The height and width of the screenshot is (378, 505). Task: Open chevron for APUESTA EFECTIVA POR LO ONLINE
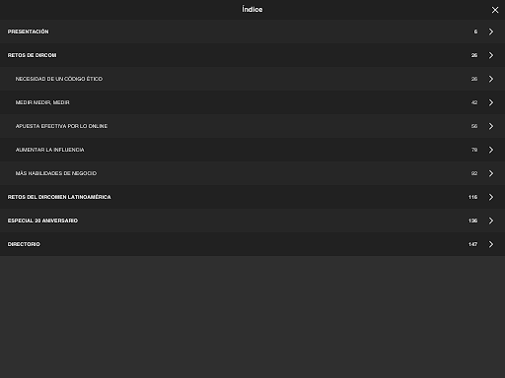(491, 126)
